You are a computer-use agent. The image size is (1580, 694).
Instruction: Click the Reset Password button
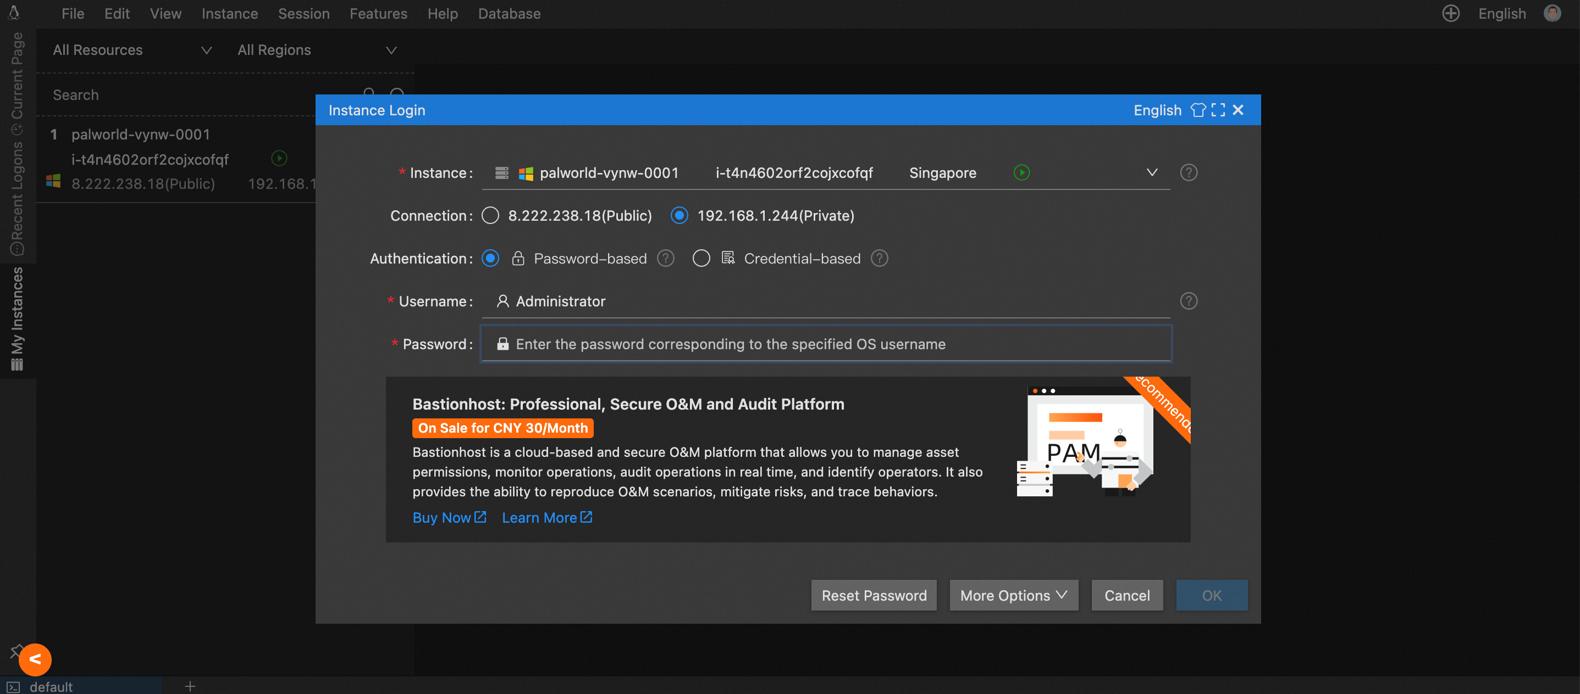[x=874, y=595]
